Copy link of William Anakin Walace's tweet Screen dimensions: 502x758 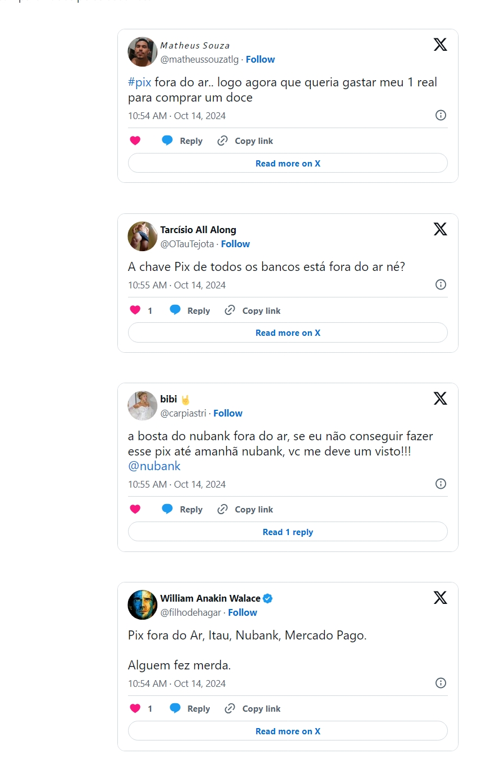pos(253,708)
